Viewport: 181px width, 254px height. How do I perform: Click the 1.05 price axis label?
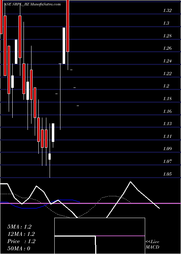point(167,174)
